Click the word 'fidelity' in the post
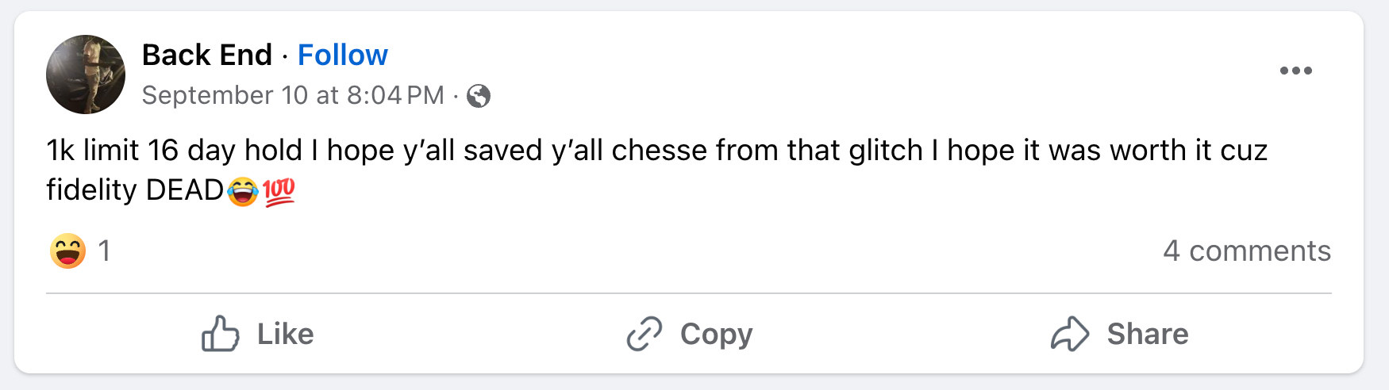 (x=91, y=190)
